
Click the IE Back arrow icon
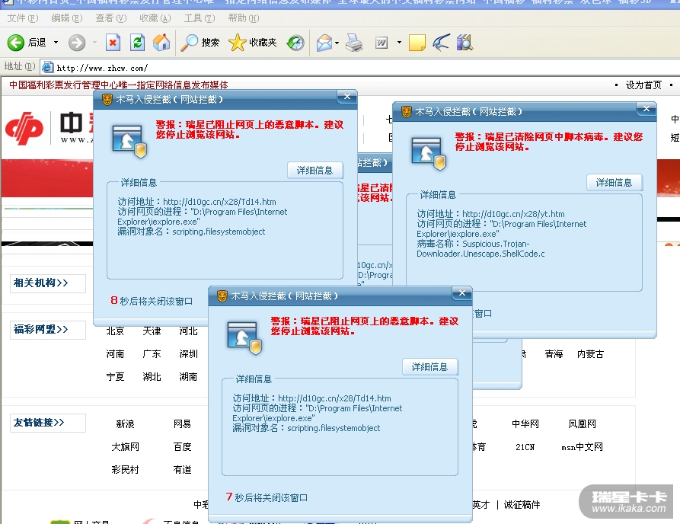pos(16,43)
